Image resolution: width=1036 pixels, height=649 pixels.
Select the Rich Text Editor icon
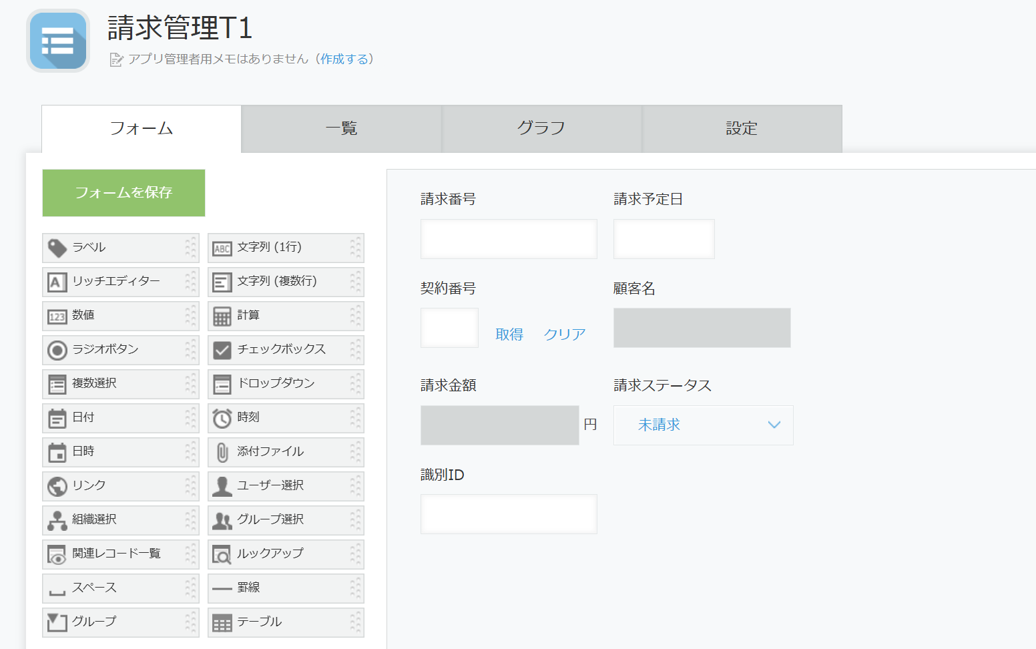tap(57, 282)
